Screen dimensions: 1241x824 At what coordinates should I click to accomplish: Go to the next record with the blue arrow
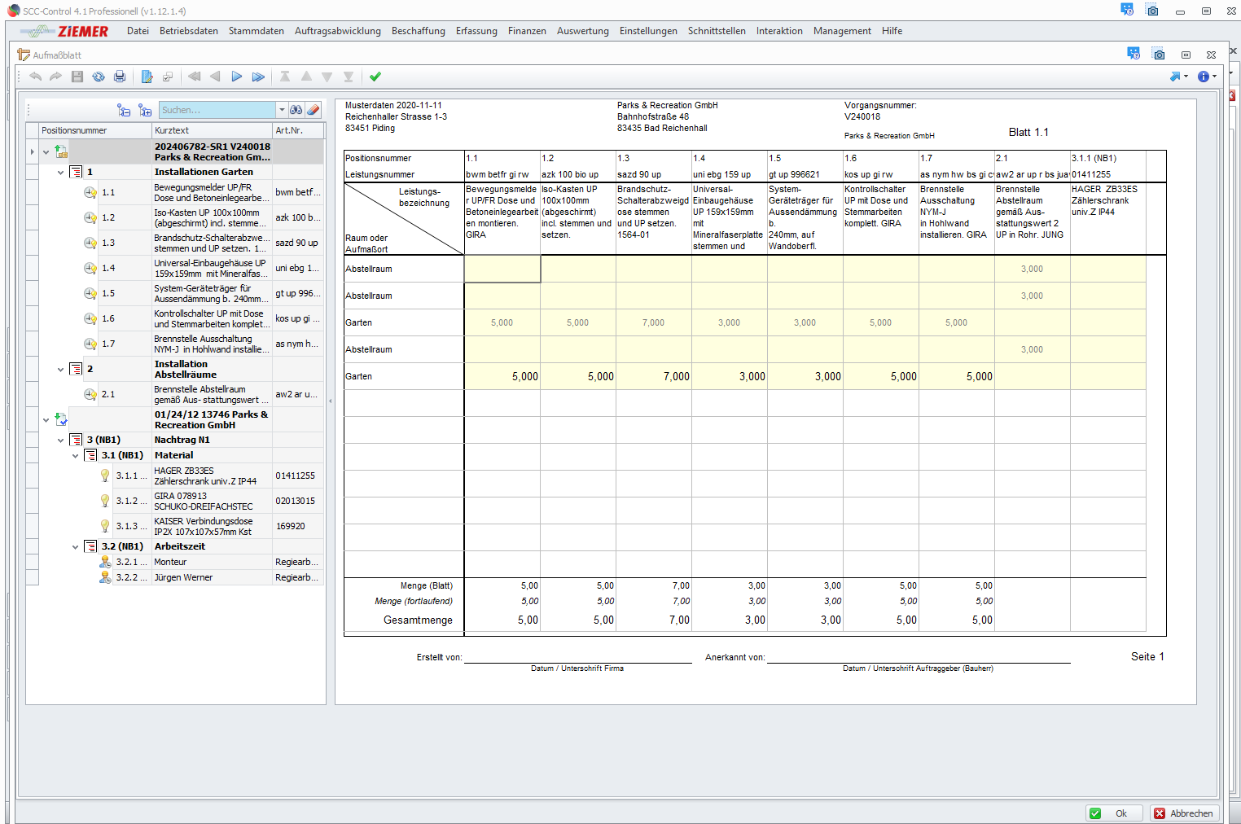237,77
